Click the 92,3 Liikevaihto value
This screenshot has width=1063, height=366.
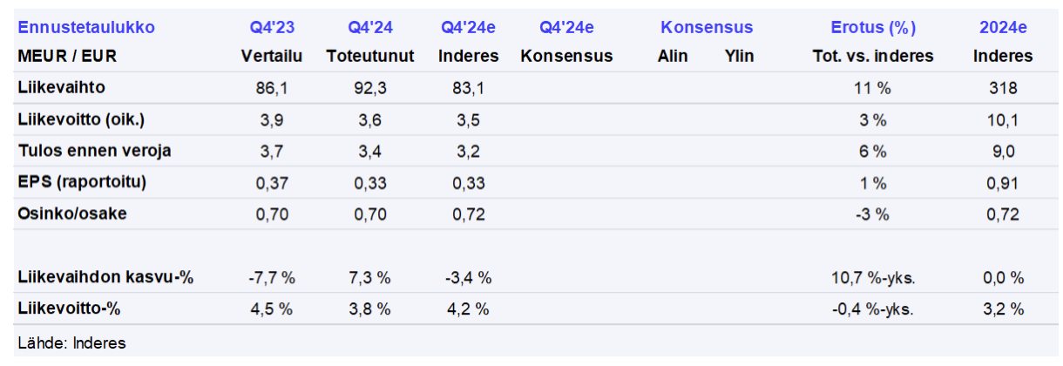click(370, 88)
